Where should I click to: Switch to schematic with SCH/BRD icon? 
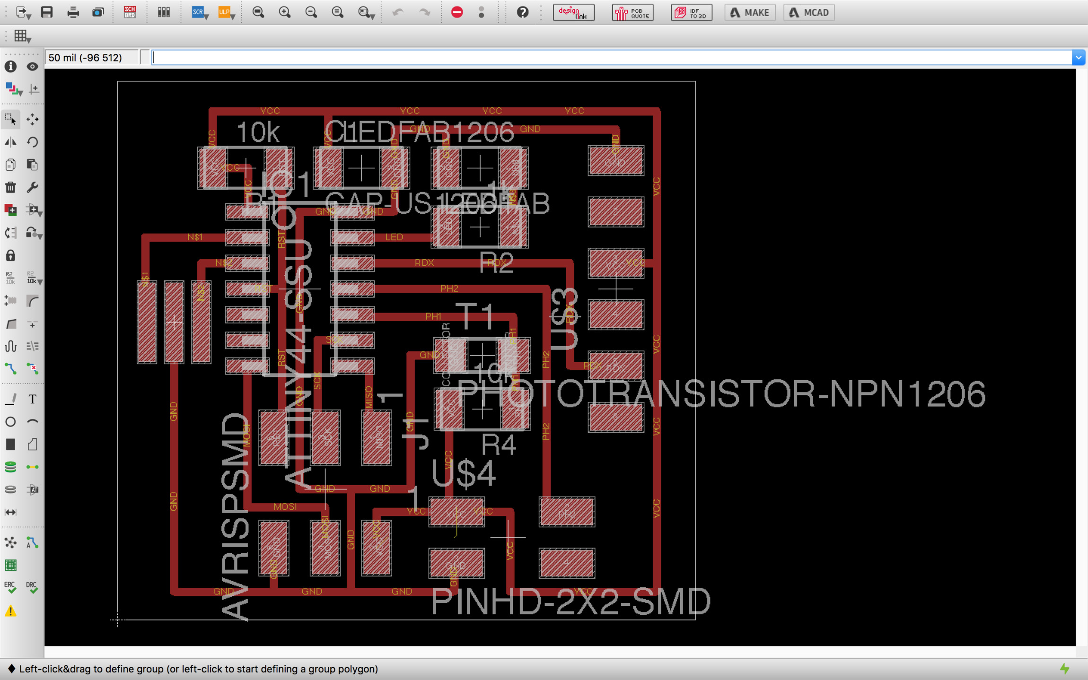(x=130, y=12)
